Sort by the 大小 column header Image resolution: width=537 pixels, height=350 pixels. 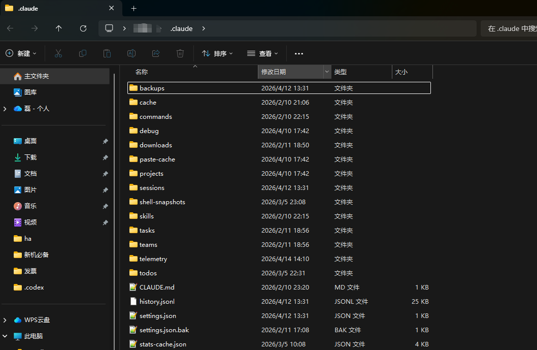tap(401, 72)
